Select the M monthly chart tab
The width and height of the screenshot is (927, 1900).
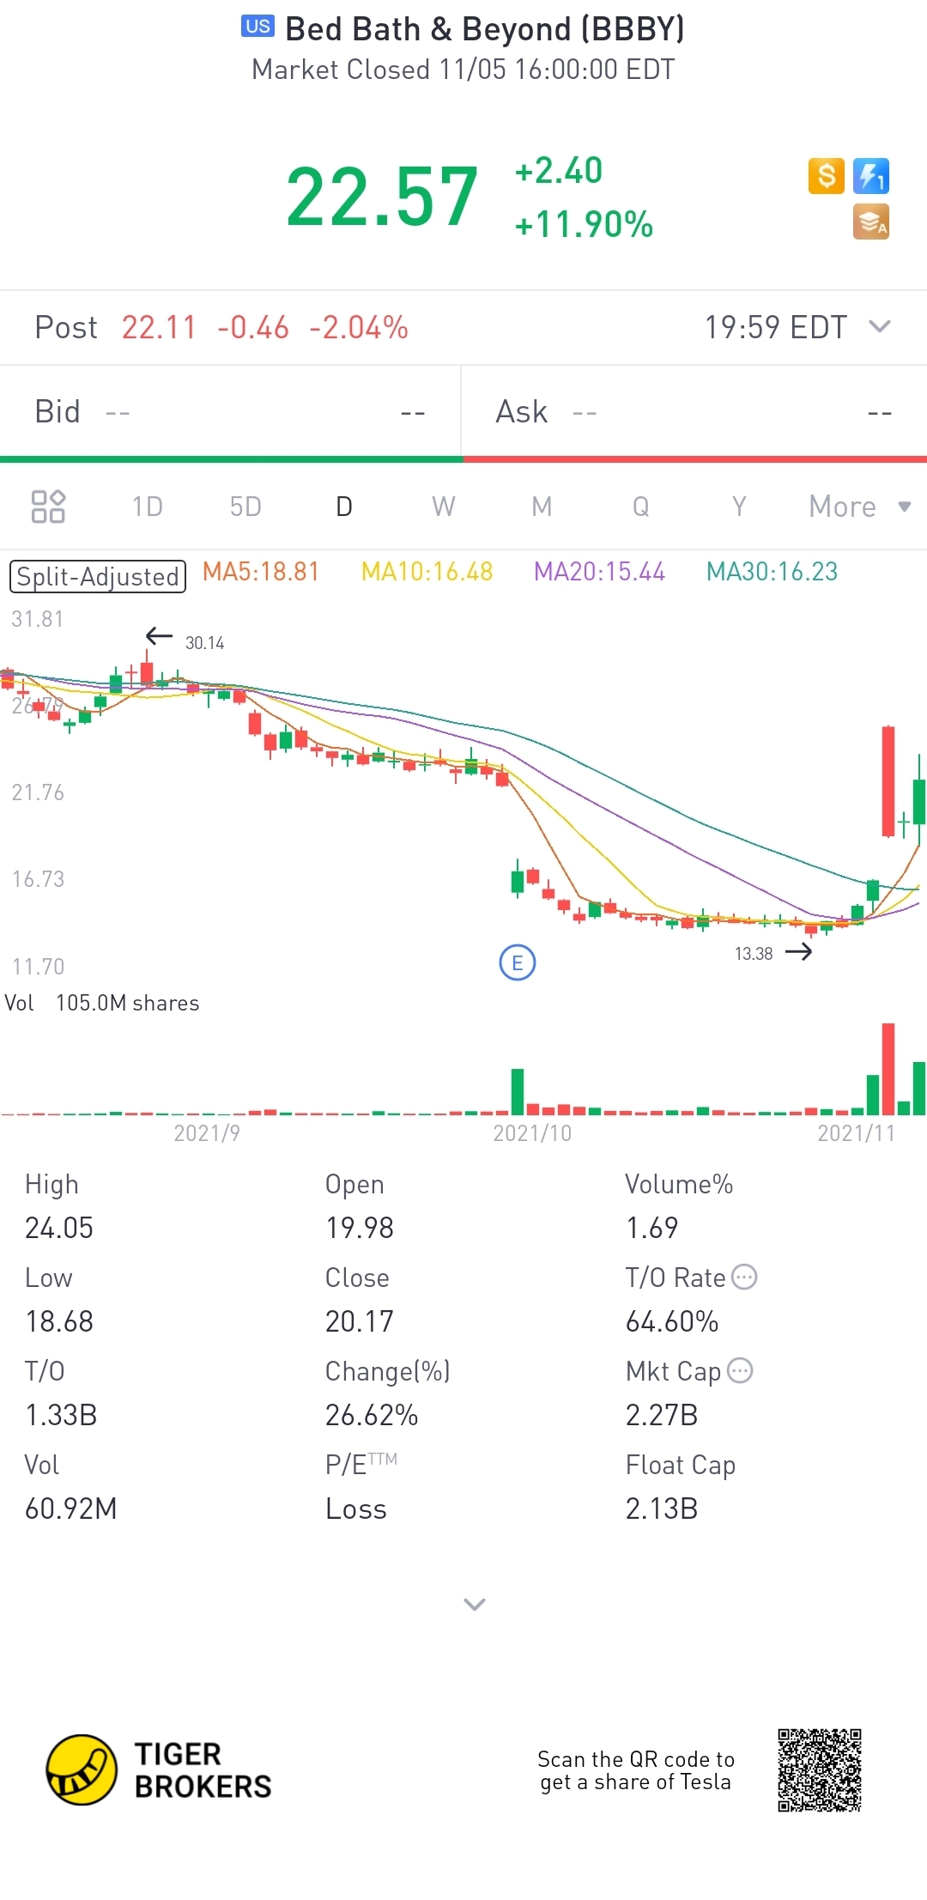tap(542, 507)
